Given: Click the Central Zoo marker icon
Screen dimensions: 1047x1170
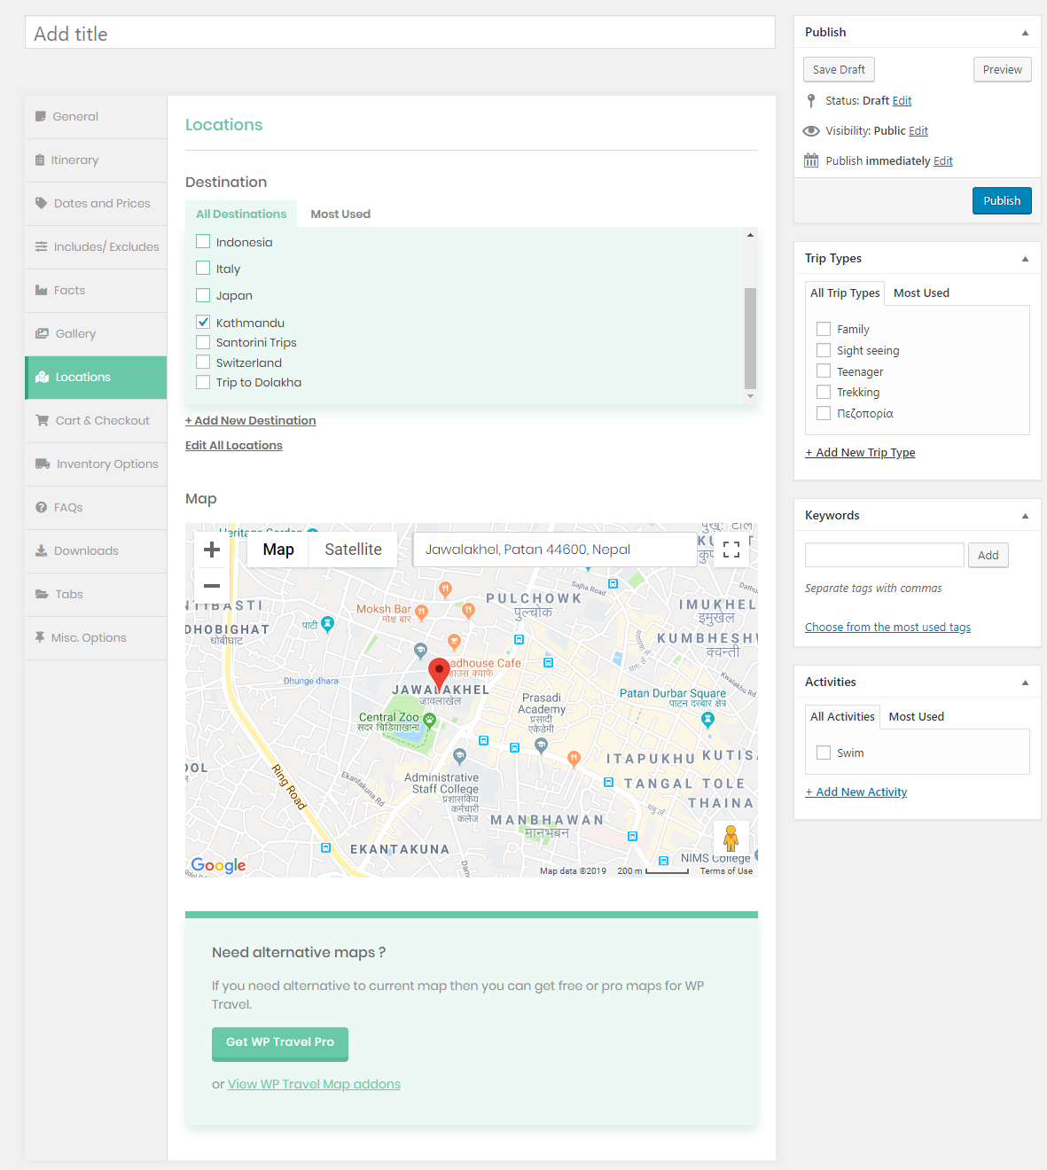Looking at the screenshot, I should pos(430,719).
